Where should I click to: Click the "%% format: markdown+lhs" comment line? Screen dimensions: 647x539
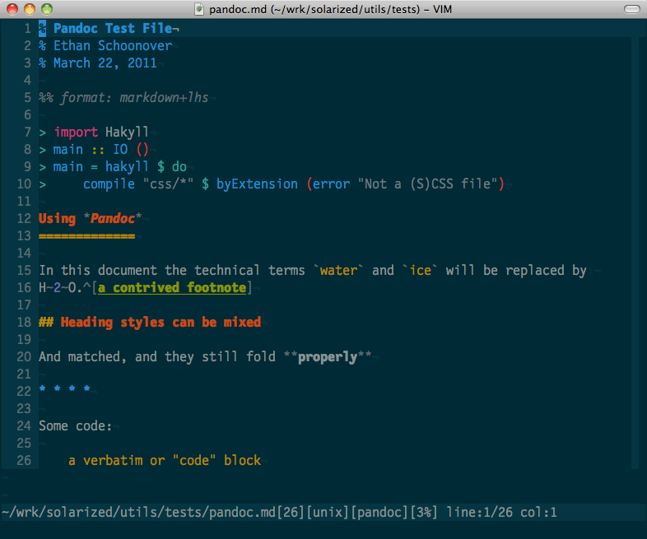coord(123,98)
